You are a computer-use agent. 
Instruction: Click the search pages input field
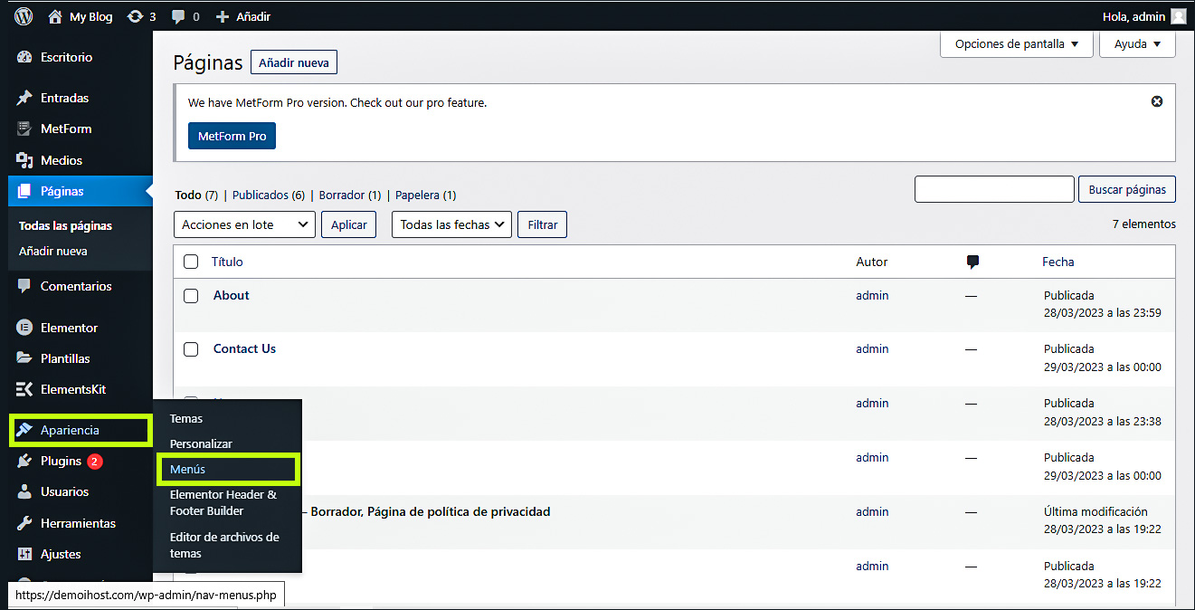[x=993, y=189]
